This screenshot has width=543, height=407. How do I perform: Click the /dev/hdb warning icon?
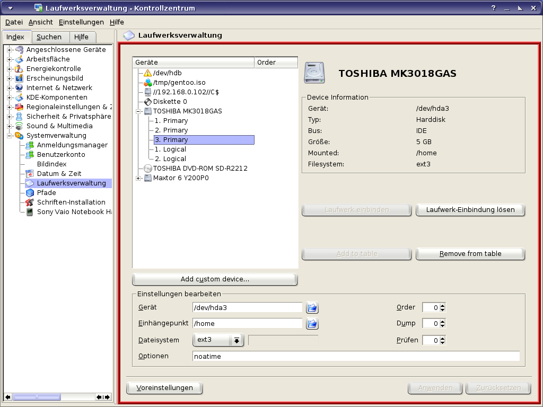tap(148, 73)
